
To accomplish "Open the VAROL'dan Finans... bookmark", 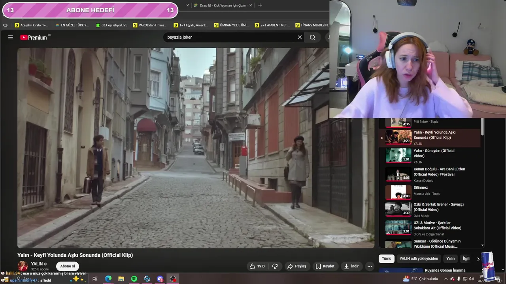I will (150, 25).
